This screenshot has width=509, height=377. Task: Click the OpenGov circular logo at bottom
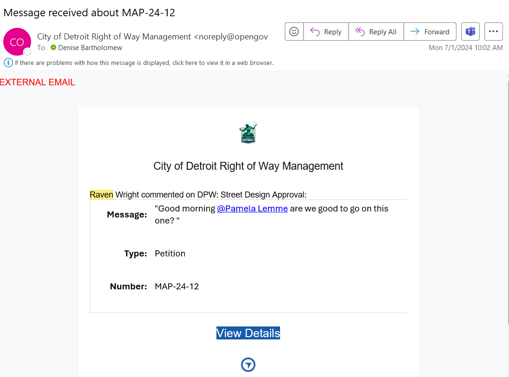[248, 365]
